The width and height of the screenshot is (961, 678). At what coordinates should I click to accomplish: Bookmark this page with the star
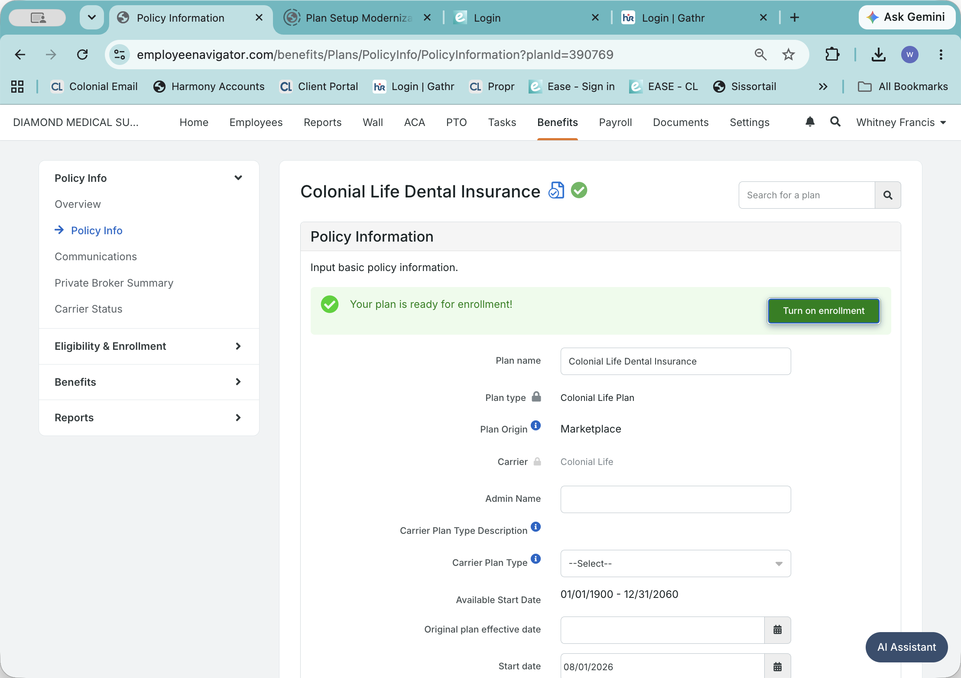pos(789,55)
